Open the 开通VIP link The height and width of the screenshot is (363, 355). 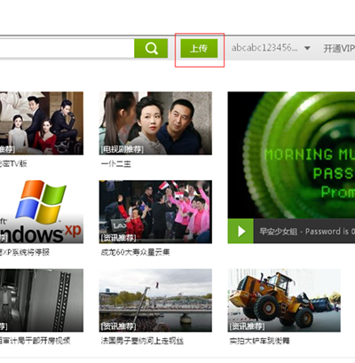(x=339, y=48)
